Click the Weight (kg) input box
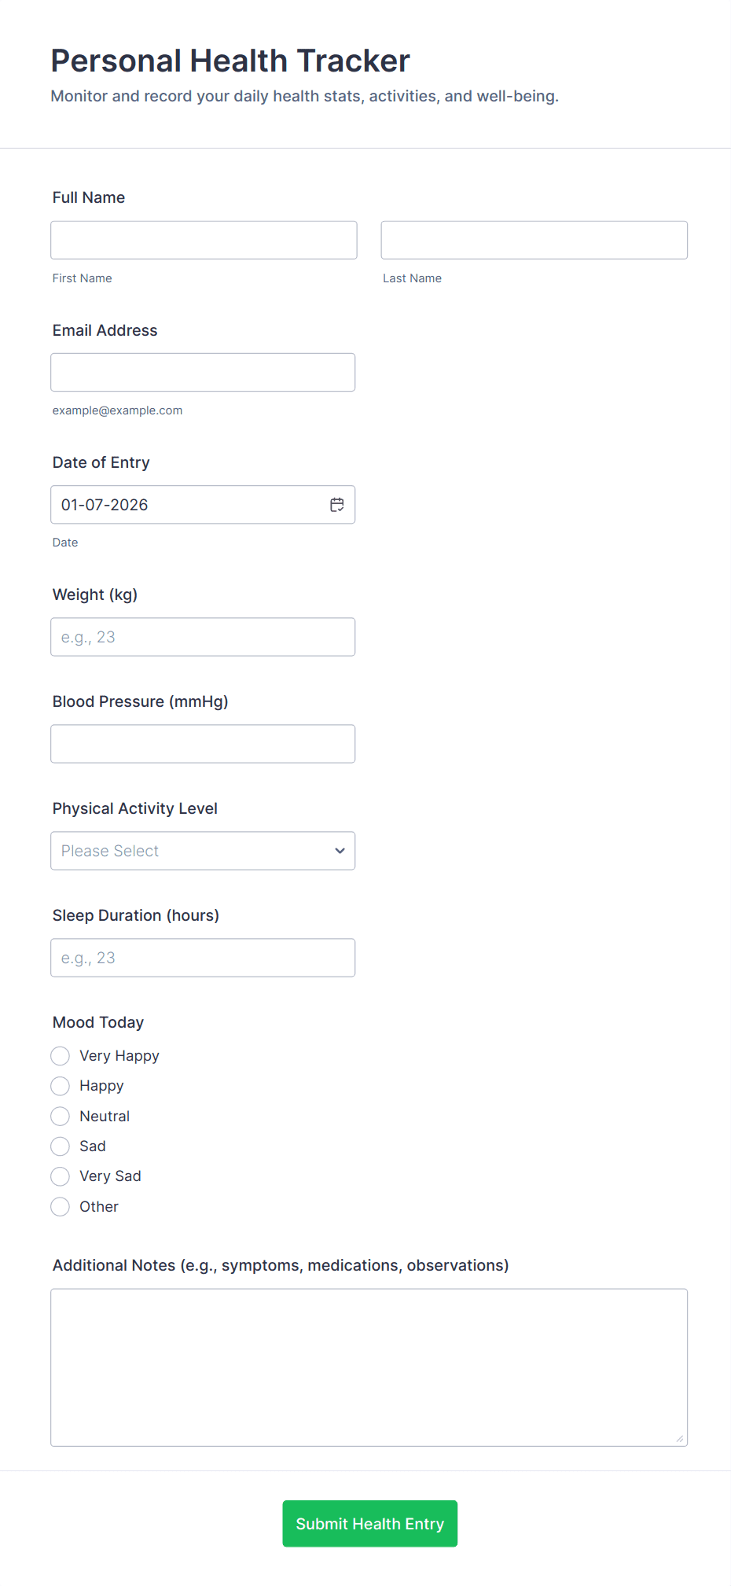 click(x=203, y=637)
